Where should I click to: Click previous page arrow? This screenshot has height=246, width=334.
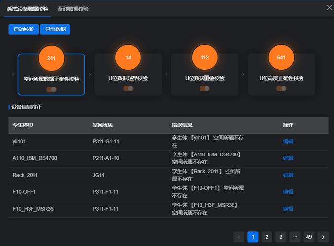pos(239,237)
